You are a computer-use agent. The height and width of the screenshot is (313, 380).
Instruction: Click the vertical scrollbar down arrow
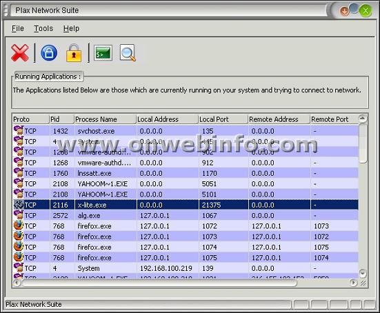tap(363, 273)
